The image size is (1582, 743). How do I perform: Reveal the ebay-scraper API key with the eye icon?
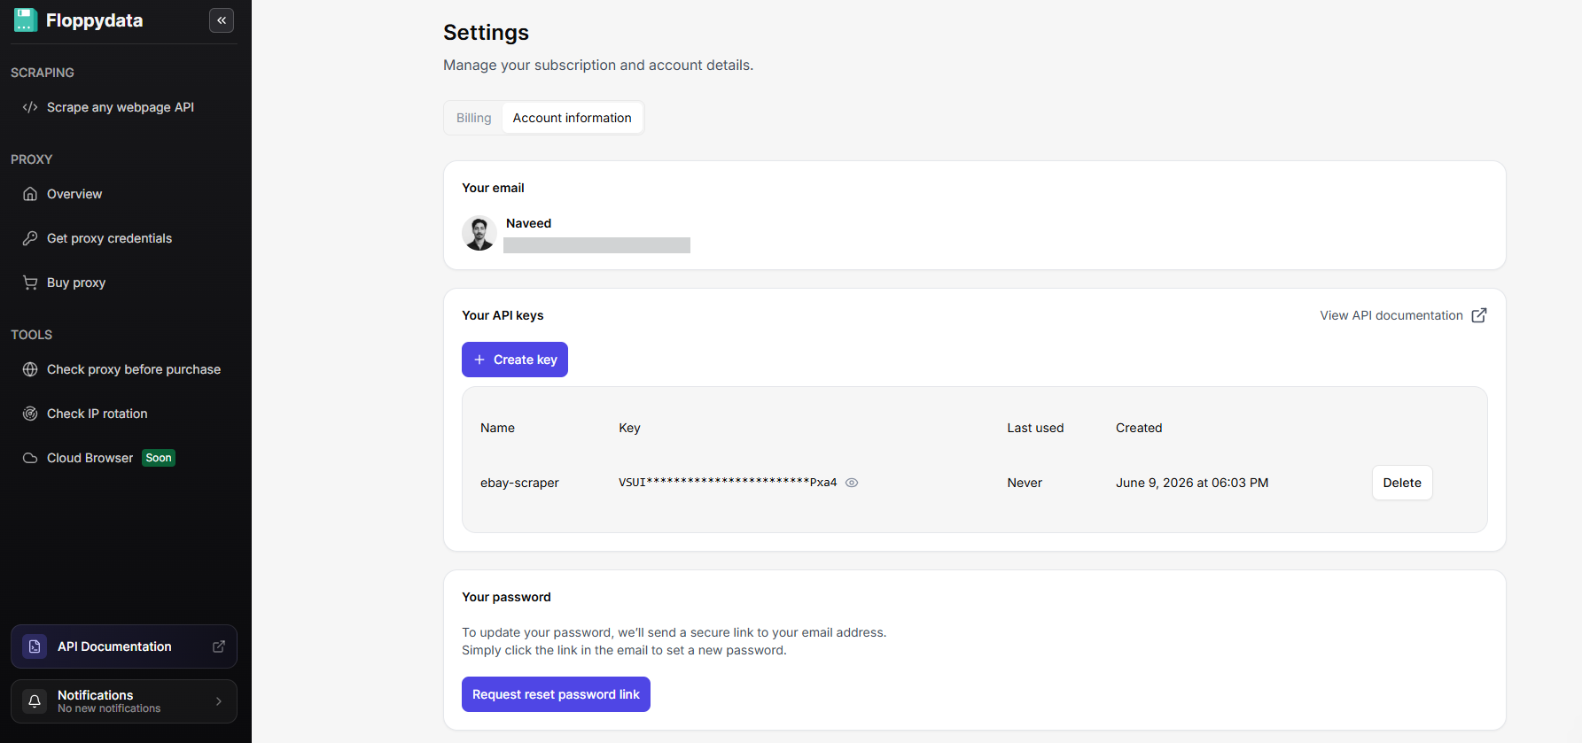[x=852, y=483]
